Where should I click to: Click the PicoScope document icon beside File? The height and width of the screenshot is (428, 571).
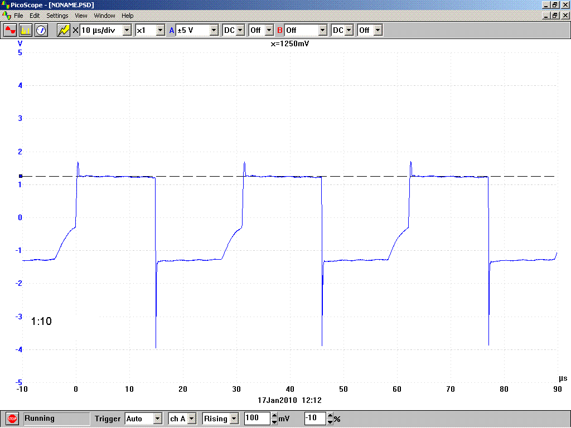click(7, 16)
